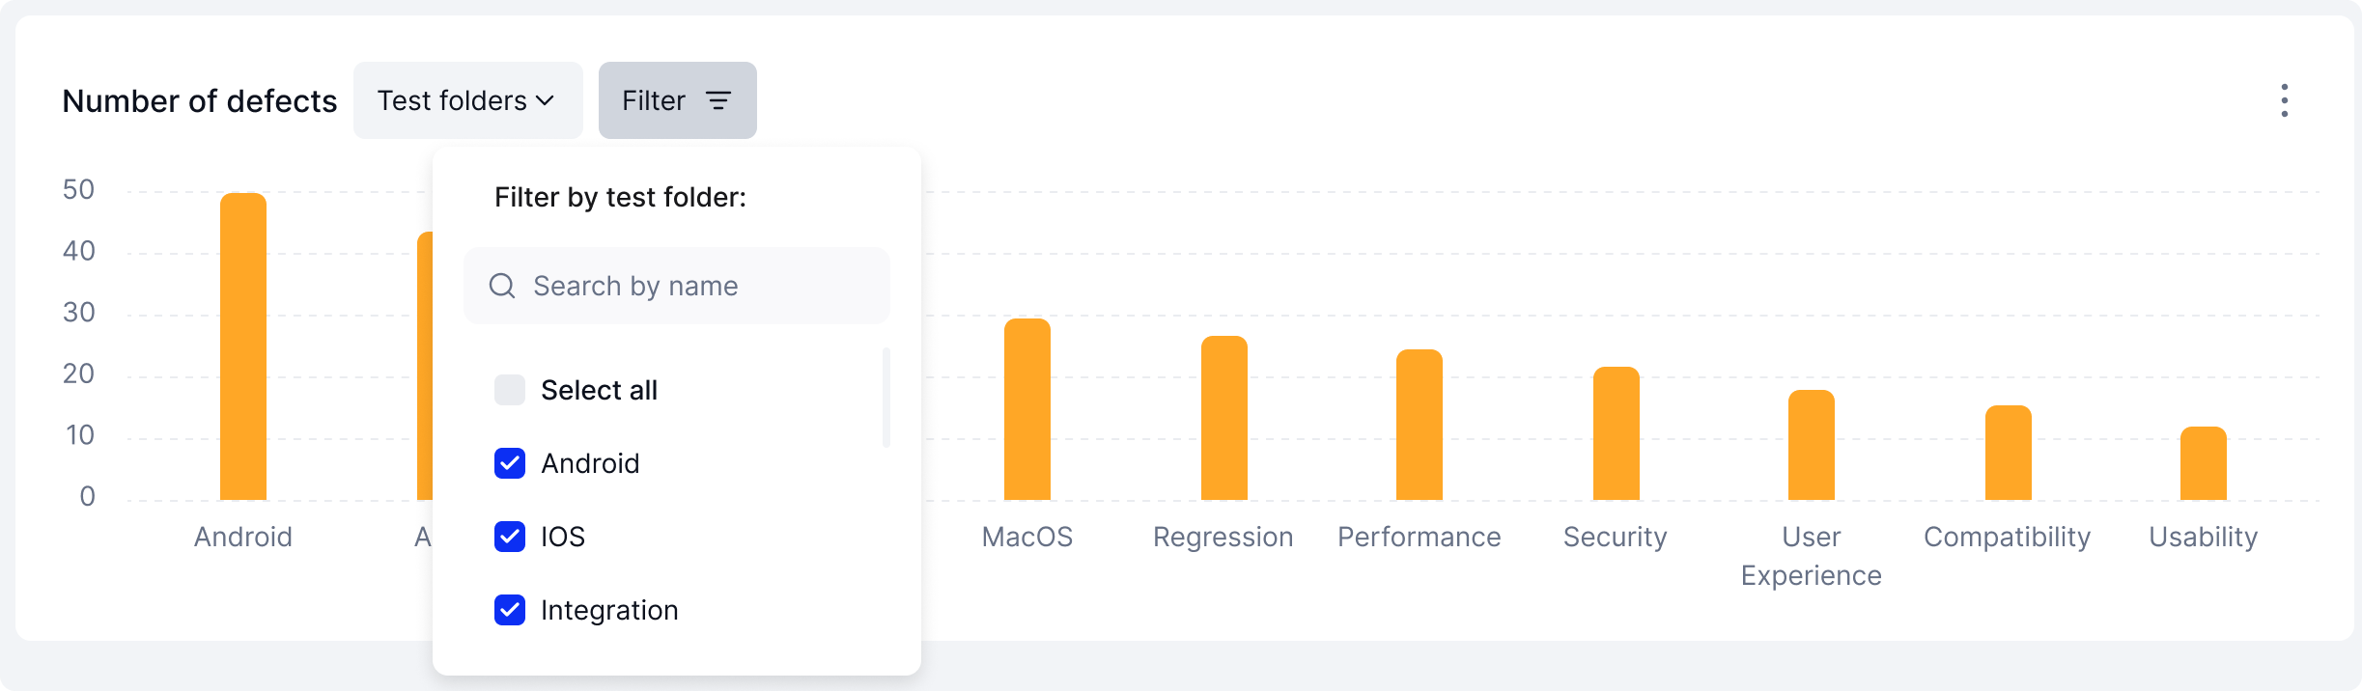Select the Security bar in chart
This screenshot has height=691, width=2362.
[x=1617, y=434]
